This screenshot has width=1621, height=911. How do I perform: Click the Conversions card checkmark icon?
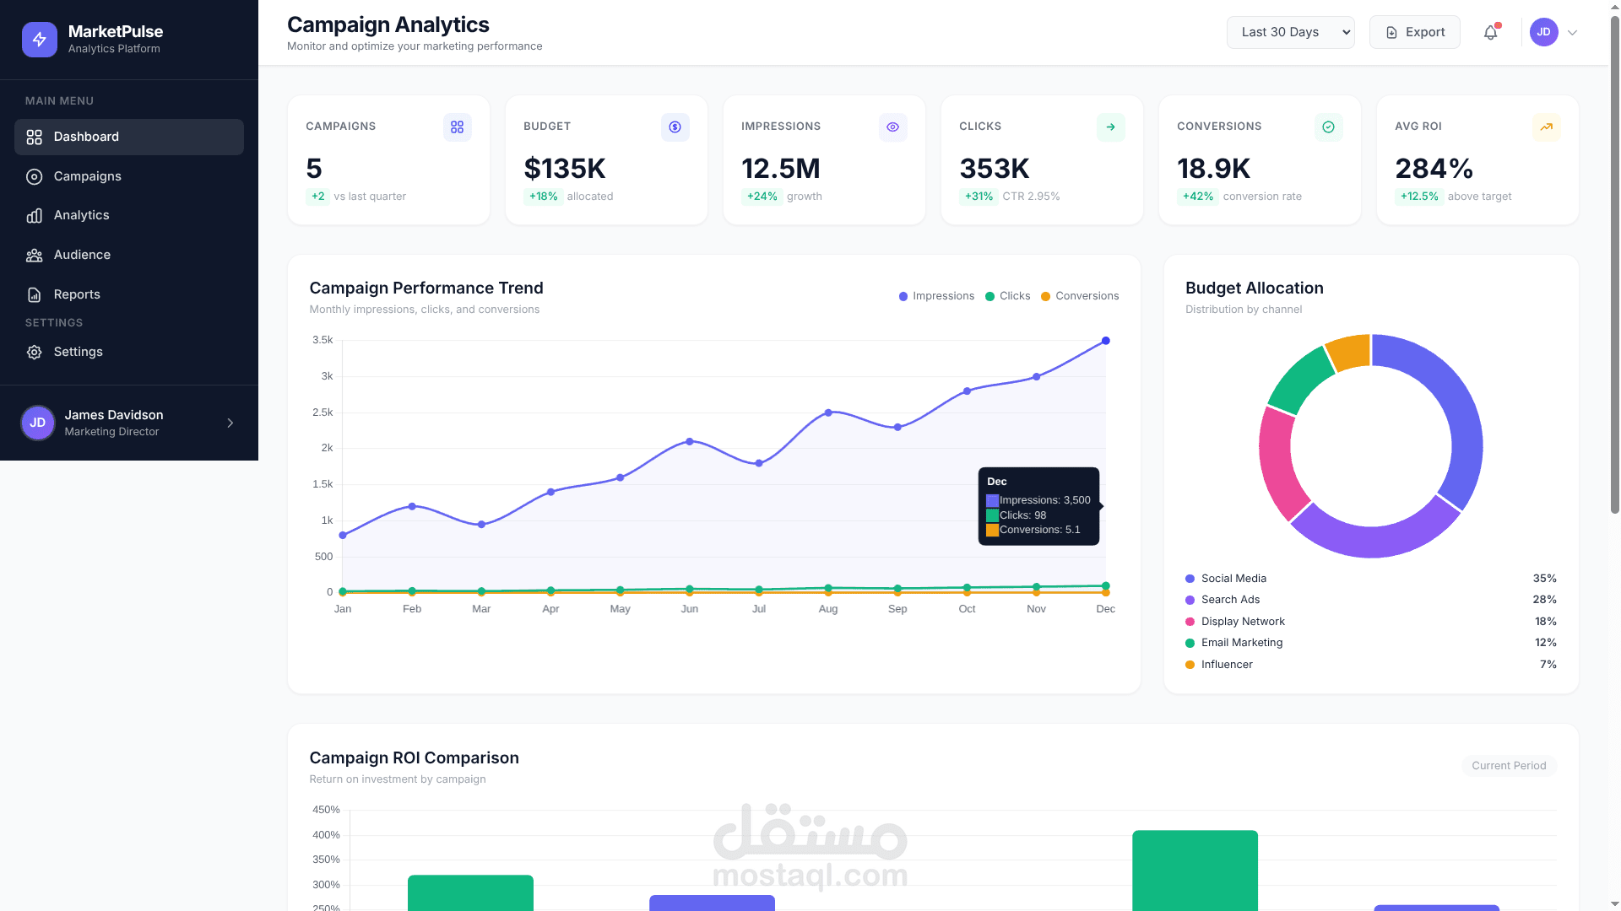(x=1328, y=127)
